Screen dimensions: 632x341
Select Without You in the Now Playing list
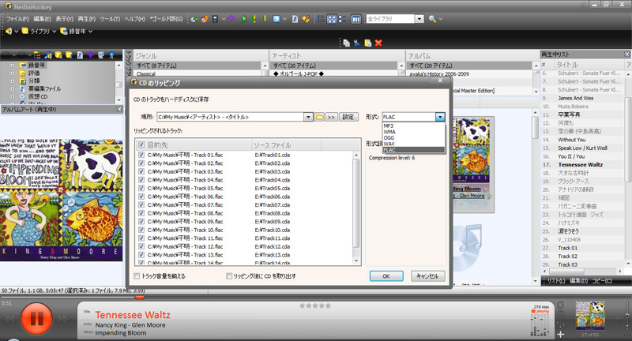click(x=571, y=140)
